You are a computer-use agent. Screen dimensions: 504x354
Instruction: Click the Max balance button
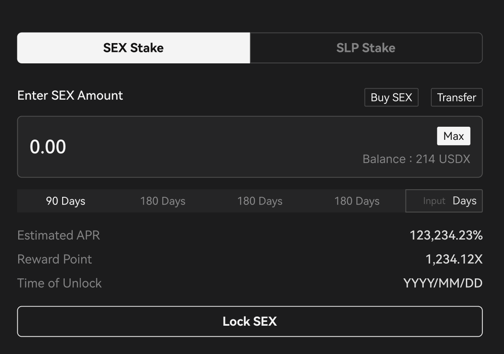(454, 136)
